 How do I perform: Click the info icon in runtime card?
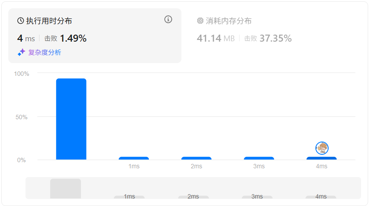(x=168, y=19)
